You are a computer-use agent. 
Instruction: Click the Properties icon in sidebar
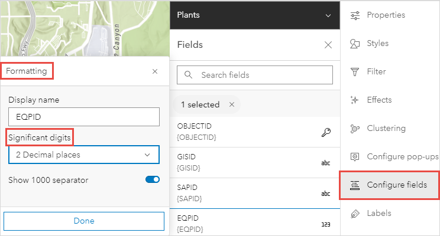coord(355,15)
